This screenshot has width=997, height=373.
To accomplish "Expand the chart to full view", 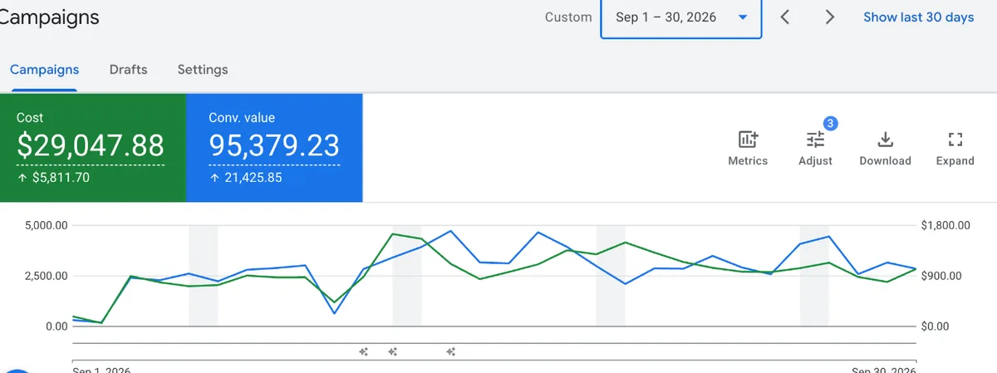I will coord(955,149).
